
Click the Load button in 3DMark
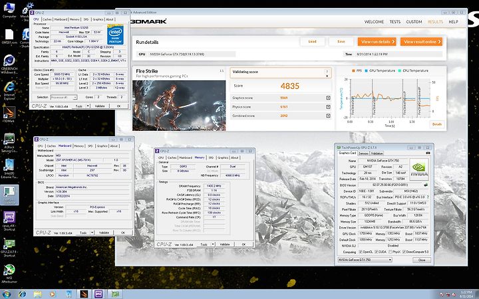coord(312,41)
